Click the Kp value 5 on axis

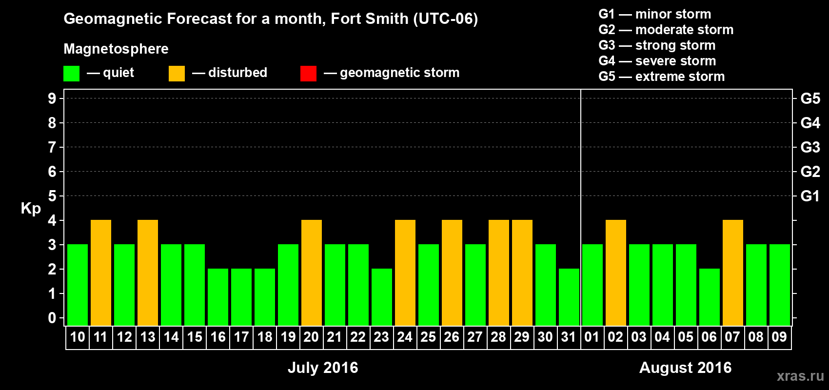click(52, 196)
